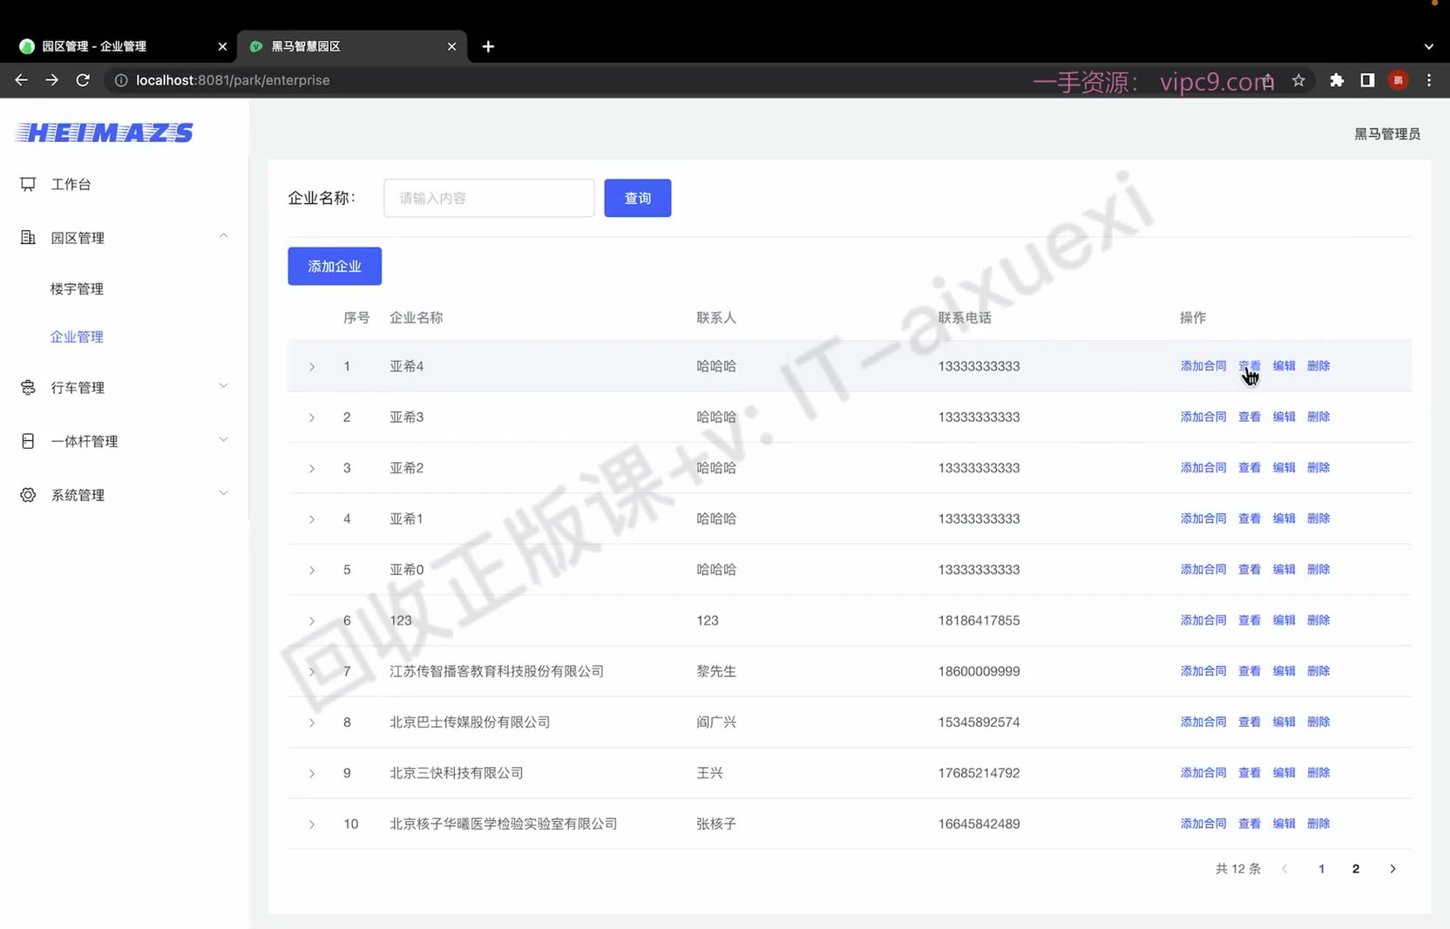1450x929 pixels.
Task: Go back using the browser back arrow
Action: (22, 80)
